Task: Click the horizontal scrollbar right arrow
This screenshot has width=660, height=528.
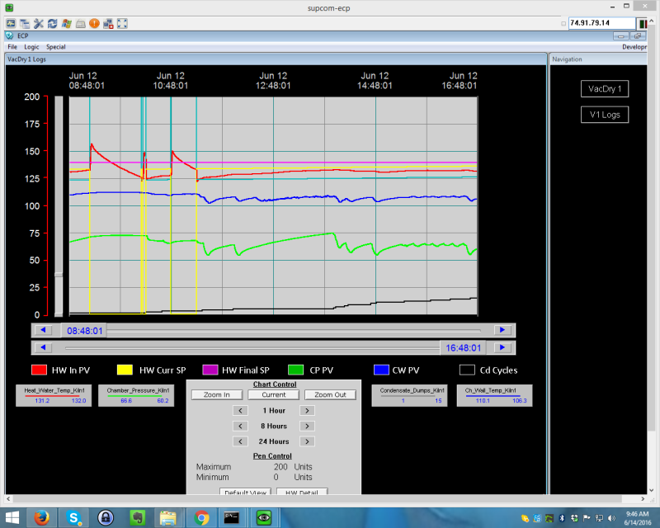Action: (643, 499)
